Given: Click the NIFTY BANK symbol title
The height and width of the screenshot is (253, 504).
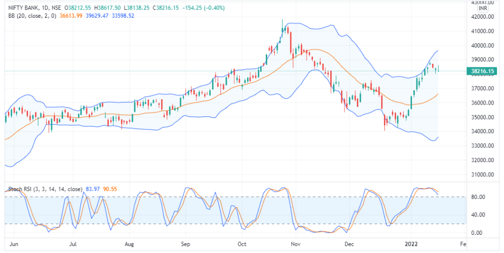Looking at the screenshot, I should click(x=23, y=8).
